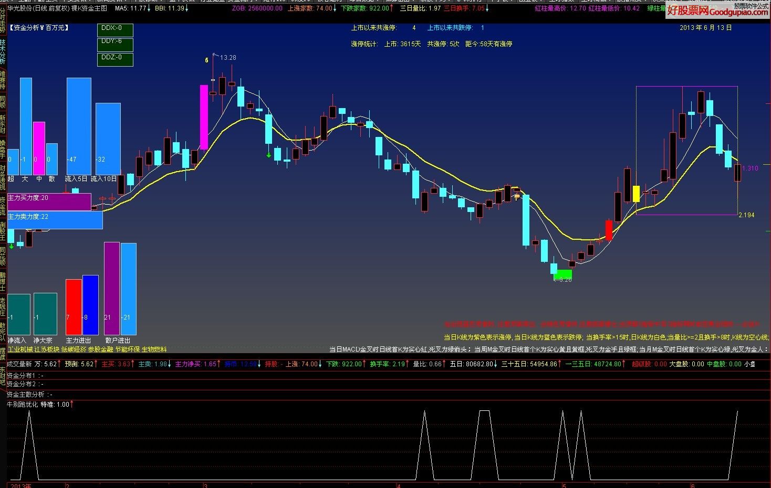Click the 主力卖力度:22 blue bar
The height and width of the screenshot is (488, 771).
[55, 220]
